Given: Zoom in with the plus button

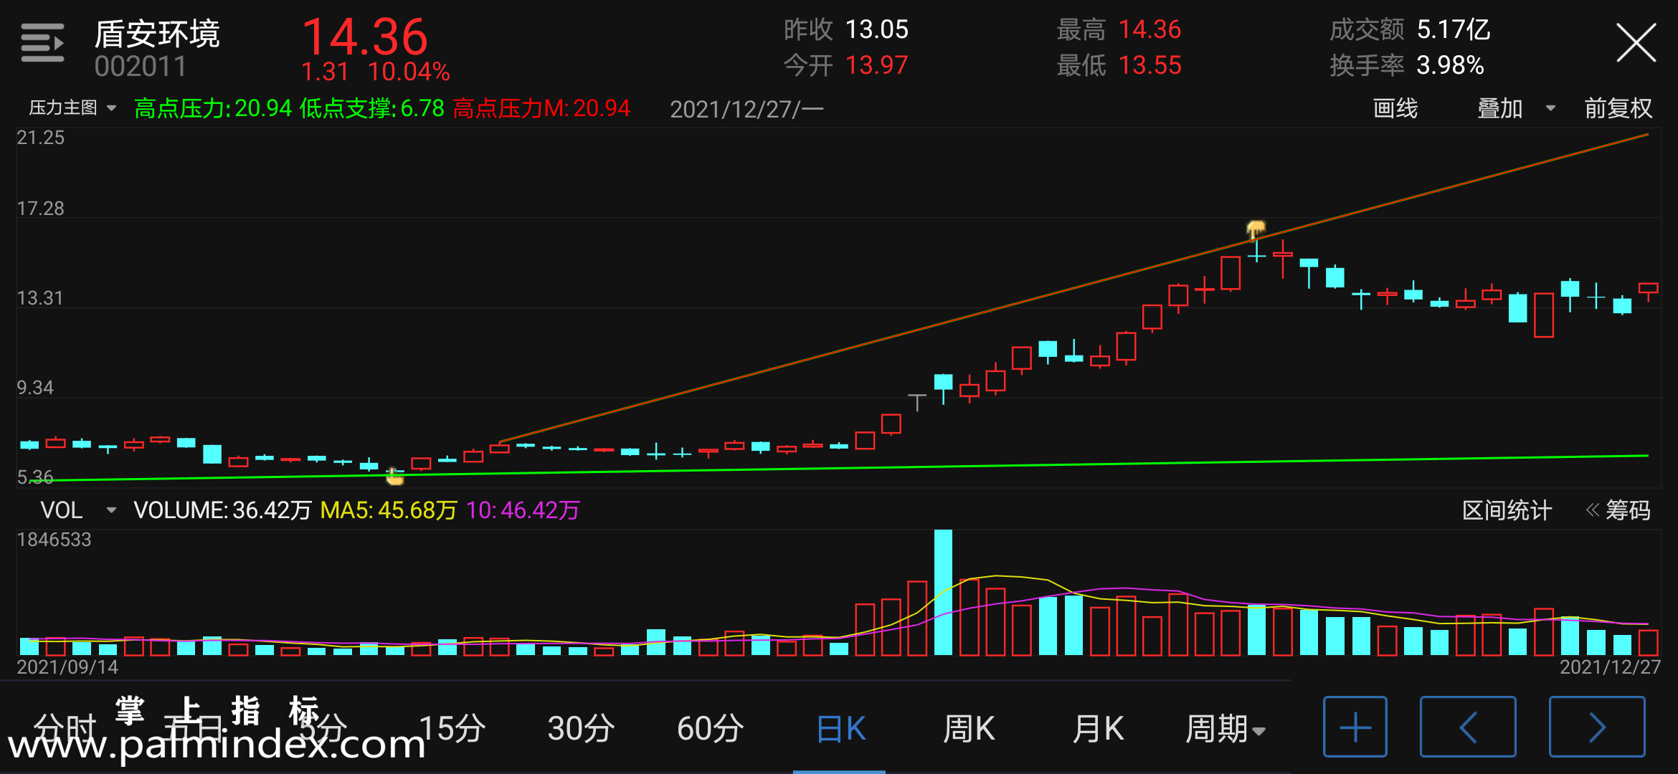Looking at the screenshot, I should (1355, 727).
